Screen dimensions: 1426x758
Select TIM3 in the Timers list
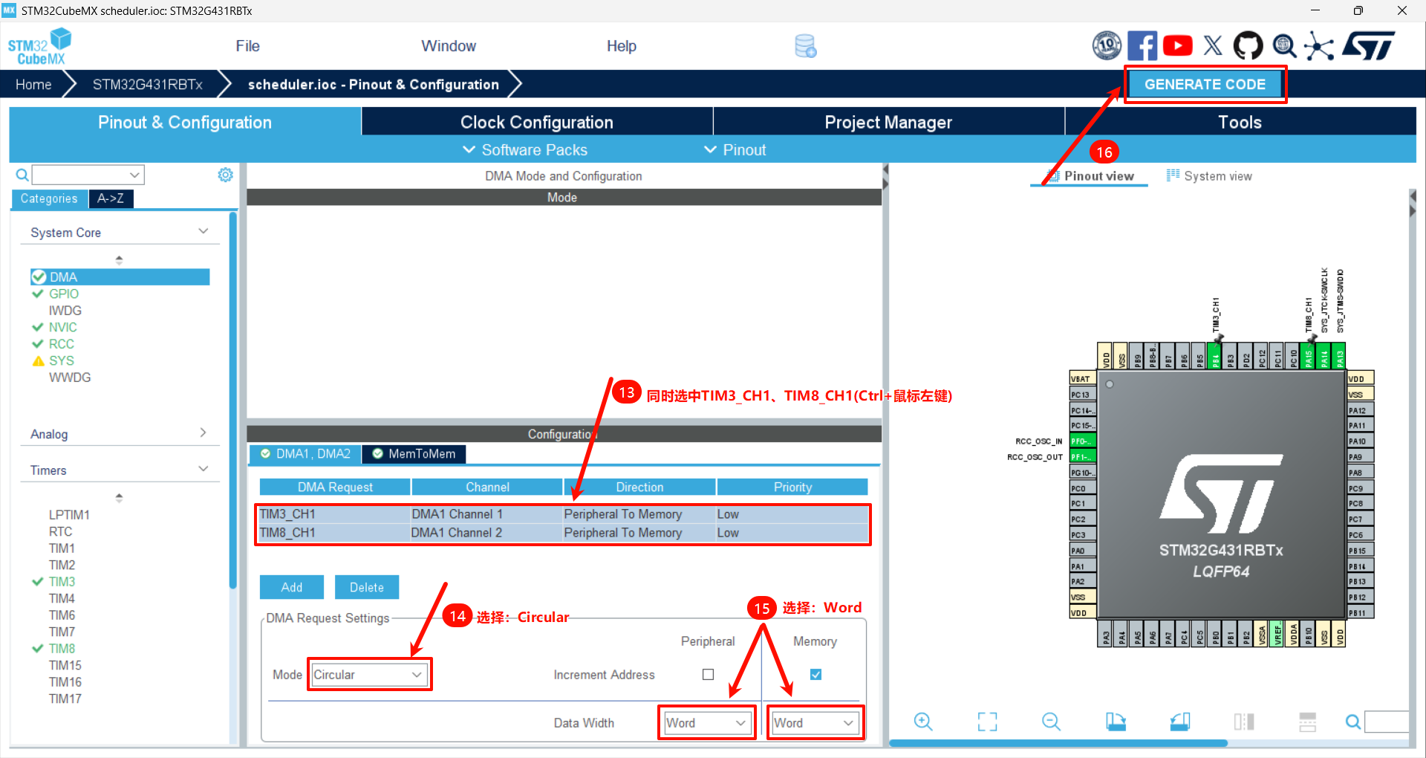click(62, 581)
